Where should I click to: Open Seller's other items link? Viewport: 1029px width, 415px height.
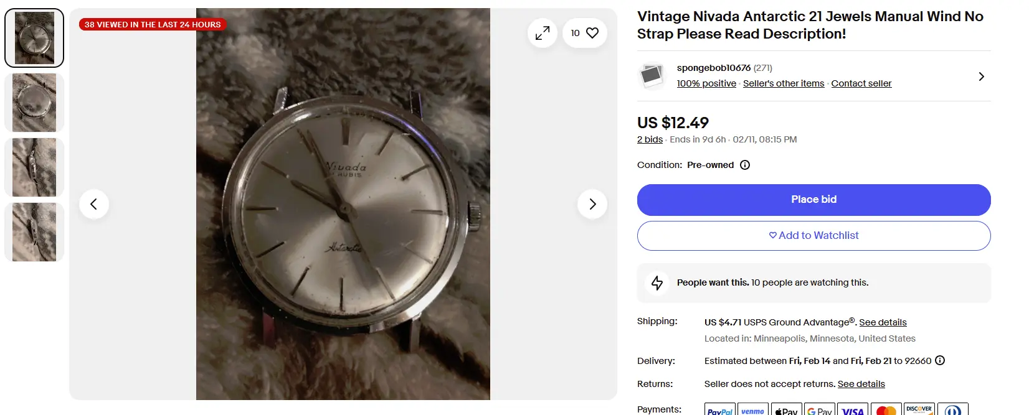[x=783, y=83]
